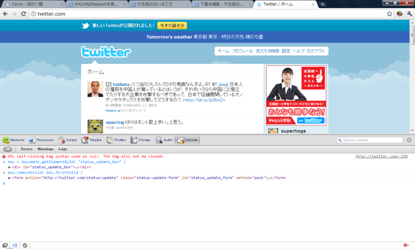415x249 pixels.
Task: Open the bit.ly link in tabbata's tweet
Action: click(205, 100)
